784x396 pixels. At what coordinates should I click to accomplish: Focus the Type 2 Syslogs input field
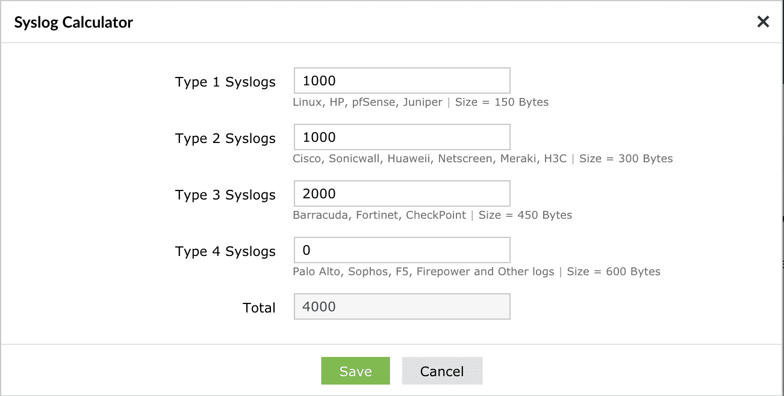coord(402,137)
